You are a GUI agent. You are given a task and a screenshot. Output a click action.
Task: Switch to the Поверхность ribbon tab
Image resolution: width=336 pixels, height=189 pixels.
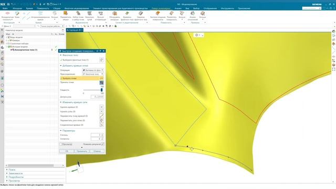(x=43, y=8)
